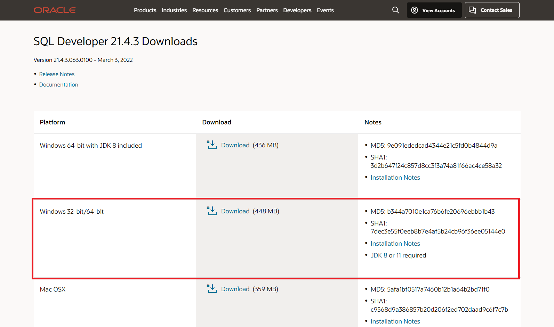Open the Partners menu

coord(267,10)
